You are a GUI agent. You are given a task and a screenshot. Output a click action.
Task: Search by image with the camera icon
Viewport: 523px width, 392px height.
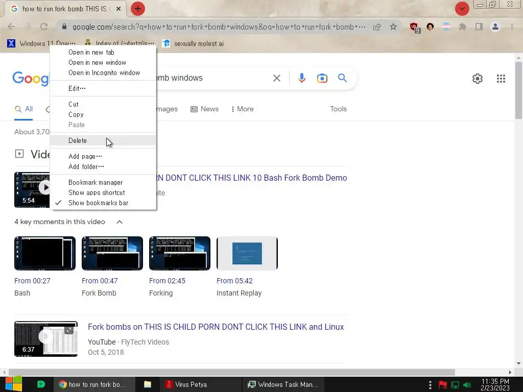point(322,78)
